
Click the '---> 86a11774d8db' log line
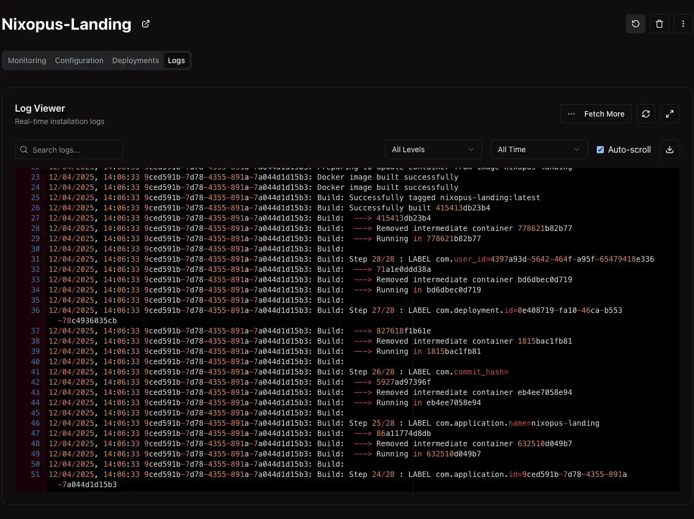(240, 433)
